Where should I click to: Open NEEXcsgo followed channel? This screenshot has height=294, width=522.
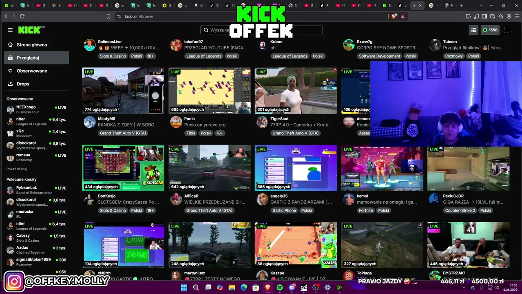(x=36, y=109)
